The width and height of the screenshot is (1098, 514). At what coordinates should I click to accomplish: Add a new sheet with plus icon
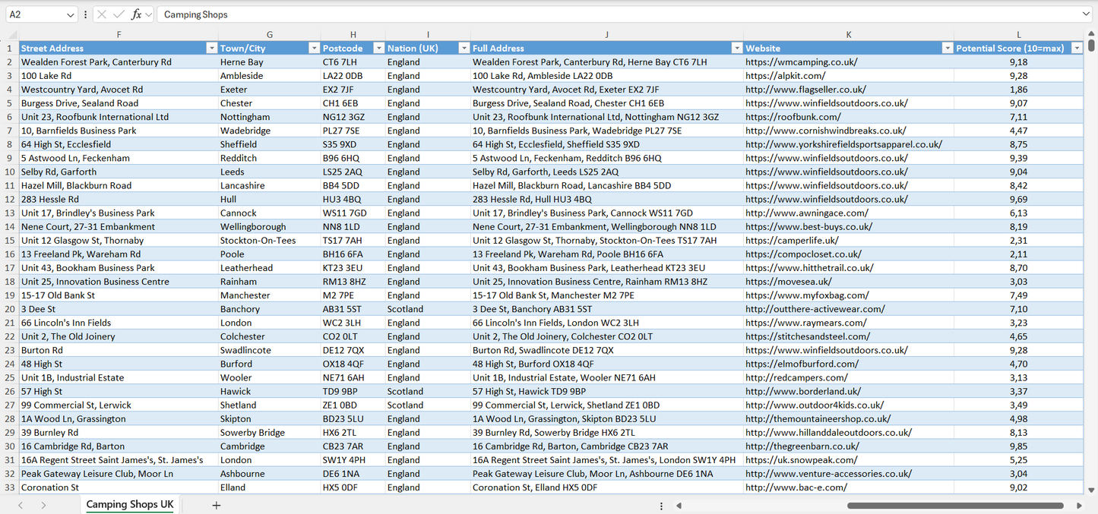(x=216, y=505)
